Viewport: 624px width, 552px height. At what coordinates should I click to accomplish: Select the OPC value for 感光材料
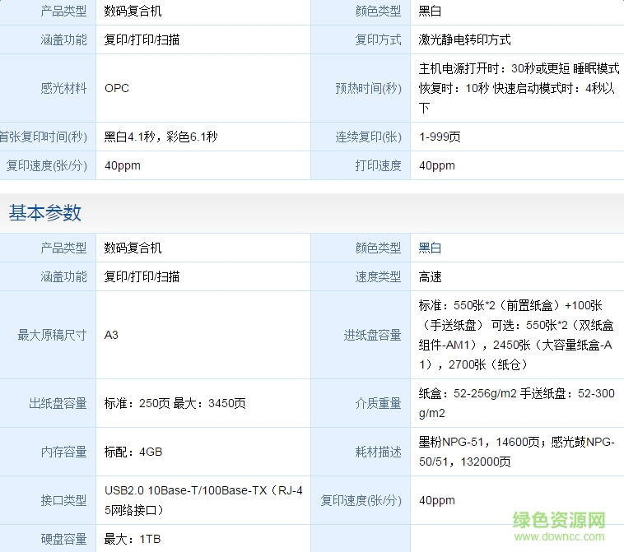[117, 88]
